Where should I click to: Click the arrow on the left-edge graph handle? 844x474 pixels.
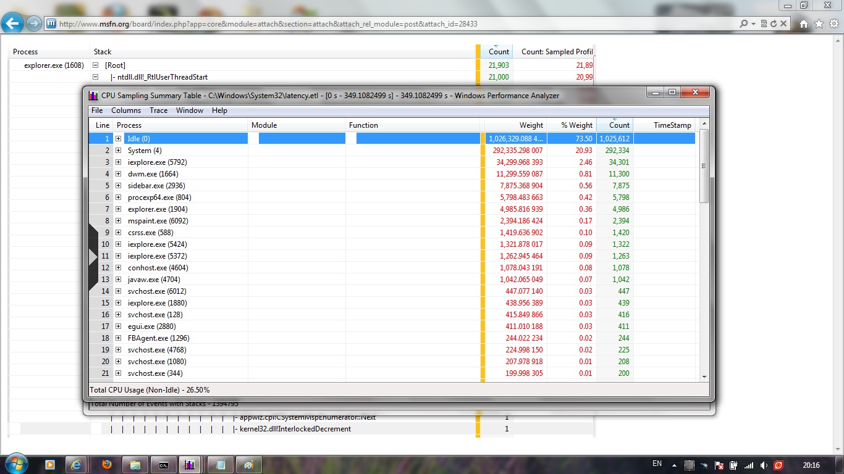(94, 257)
